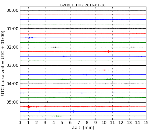This screenshot has width=166, height=133.
Task: Select the 02:00 time label
Action: tap(13, 47)
